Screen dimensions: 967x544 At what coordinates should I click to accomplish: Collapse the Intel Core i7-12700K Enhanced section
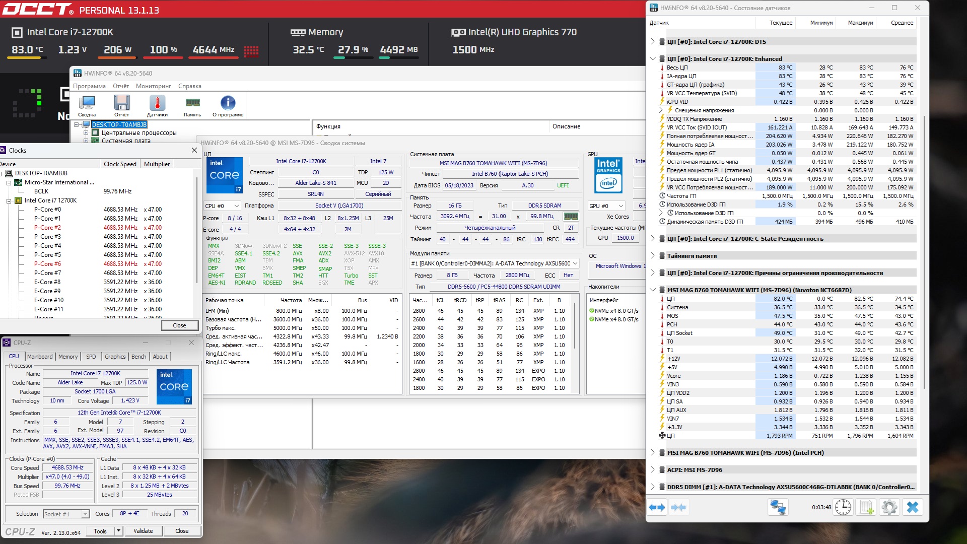pyautogui.click(x=653, y=58)
